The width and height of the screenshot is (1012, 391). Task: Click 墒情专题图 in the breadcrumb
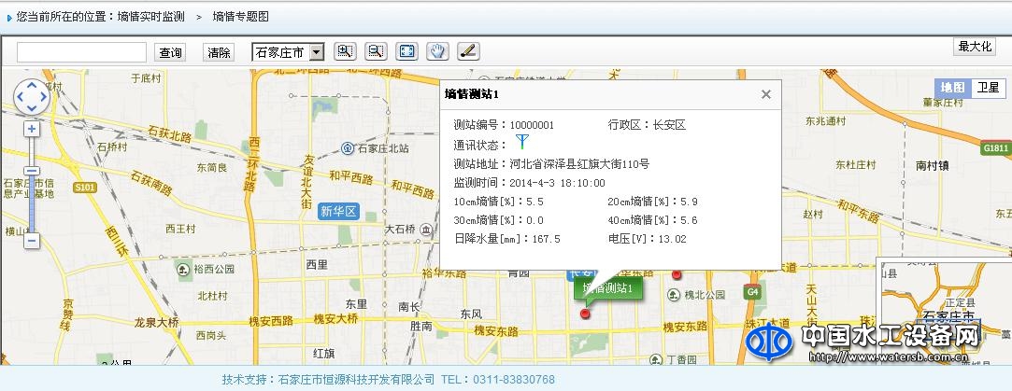coord(240,17)
